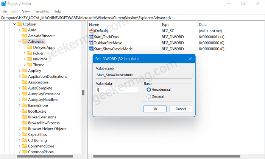Click the Value data input field

pos(117,90)
